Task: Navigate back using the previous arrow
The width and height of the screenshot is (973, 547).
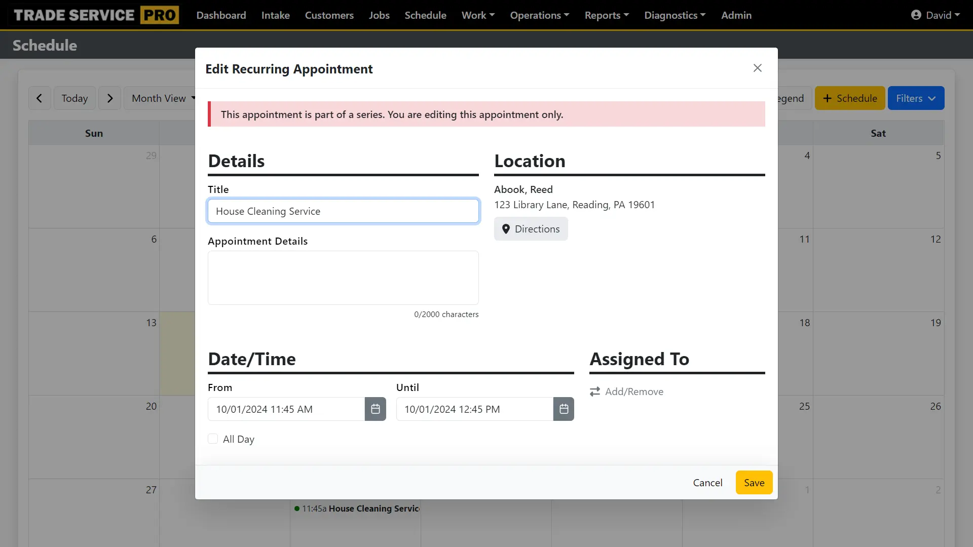Action: [x=40, y=98]
